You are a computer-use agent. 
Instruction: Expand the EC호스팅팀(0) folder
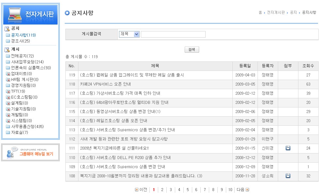[8, 97]
